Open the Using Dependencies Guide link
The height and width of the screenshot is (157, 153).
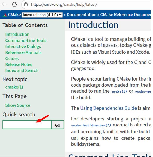(x=108, y=108)
